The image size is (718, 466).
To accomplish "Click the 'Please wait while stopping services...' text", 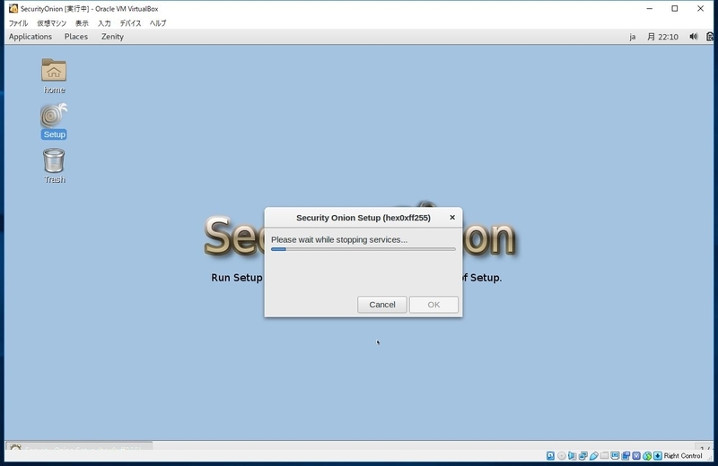I will coord(339,239).
